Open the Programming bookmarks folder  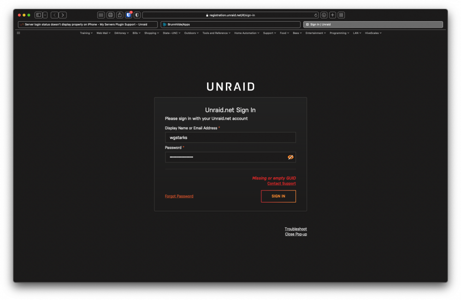pos(339,33)
